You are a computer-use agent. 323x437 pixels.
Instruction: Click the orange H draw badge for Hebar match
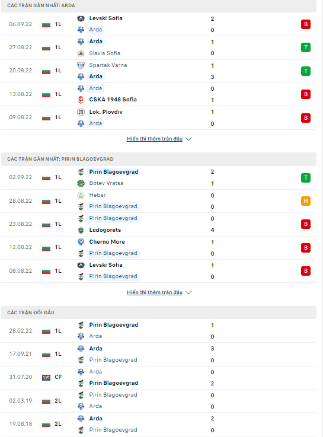click(306, 201)
